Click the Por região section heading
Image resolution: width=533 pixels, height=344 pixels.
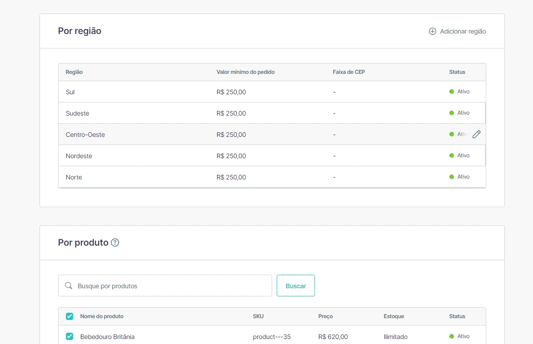(x=80, y=31)
